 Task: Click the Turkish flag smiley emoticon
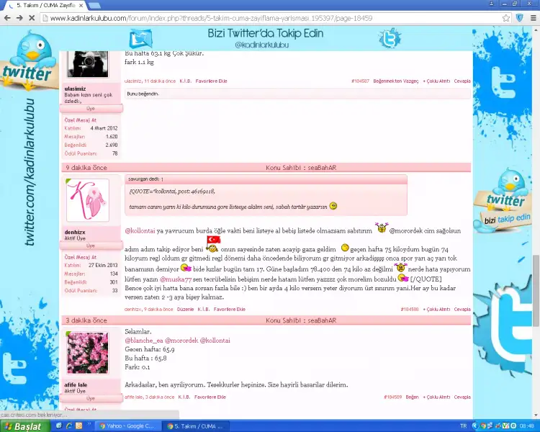click(x=213, y=243)
